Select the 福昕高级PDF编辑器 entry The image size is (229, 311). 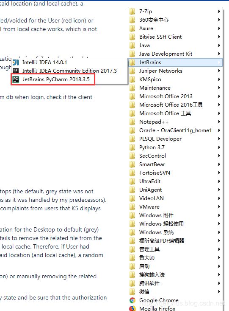point(176,241)
